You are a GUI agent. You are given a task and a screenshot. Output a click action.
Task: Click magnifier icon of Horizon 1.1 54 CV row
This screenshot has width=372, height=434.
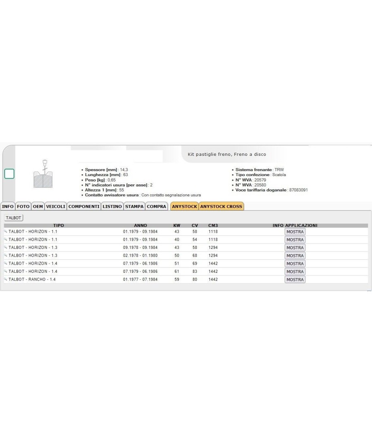tap(5, 239)
